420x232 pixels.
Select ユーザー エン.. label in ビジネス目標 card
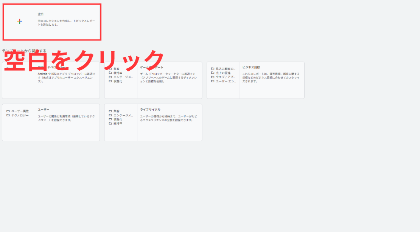coord(226,81)
